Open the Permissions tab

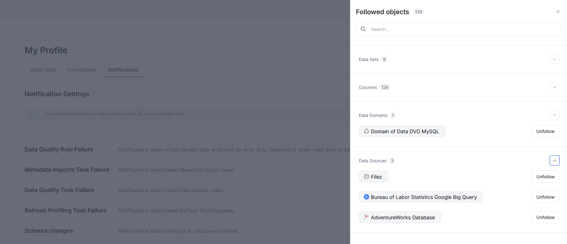[x=81, y=70]
